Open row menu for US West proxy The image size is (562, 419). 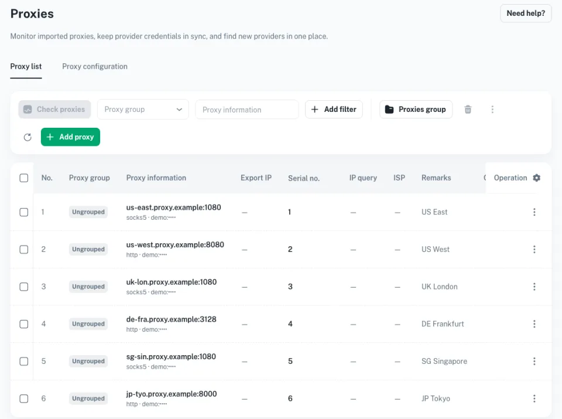[x=534, y=249]
